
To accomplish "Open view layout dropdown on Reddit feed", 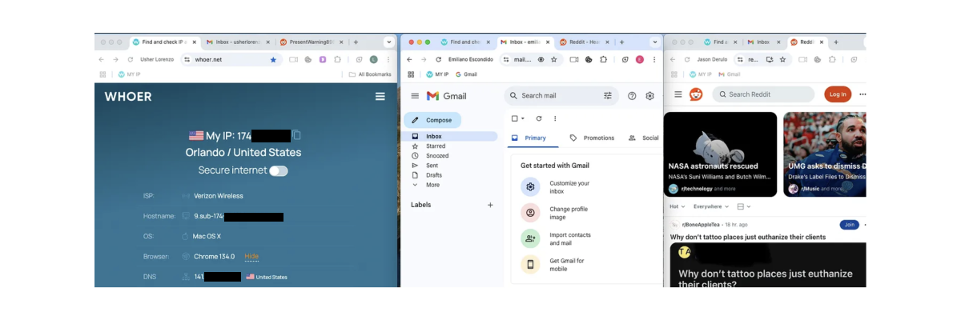I will click(743, 206).
